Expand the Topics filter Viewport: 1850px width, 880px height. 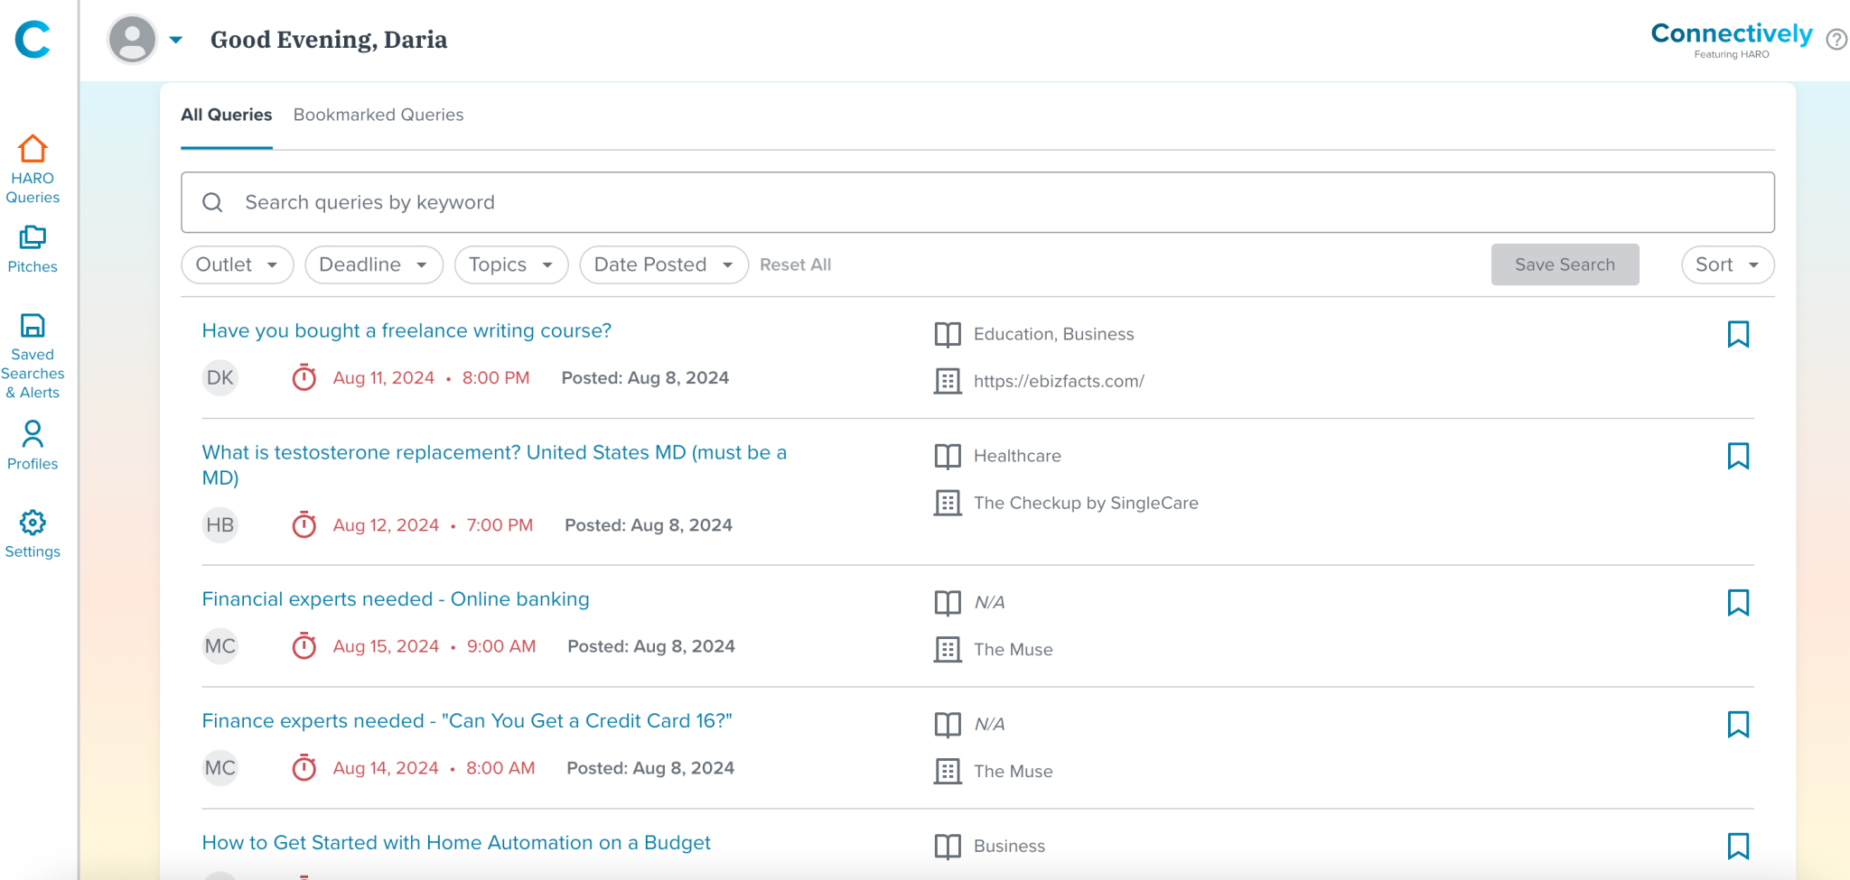tap(510, 264)
